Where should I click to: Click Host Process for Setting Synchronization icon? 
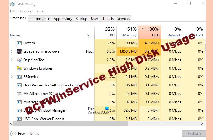point(19,85)
